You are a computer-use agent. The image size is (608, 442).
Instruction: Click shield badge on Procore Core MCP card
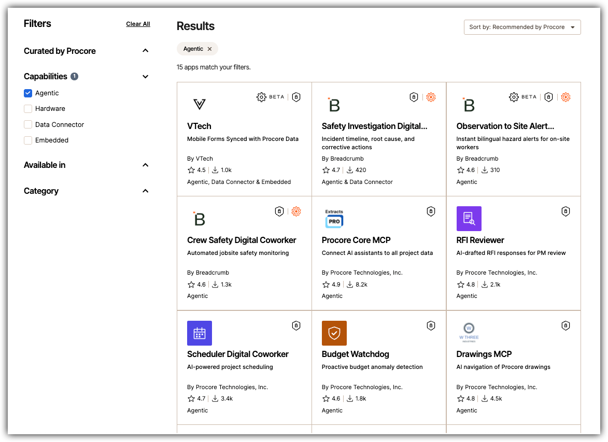tap(431, 211)
